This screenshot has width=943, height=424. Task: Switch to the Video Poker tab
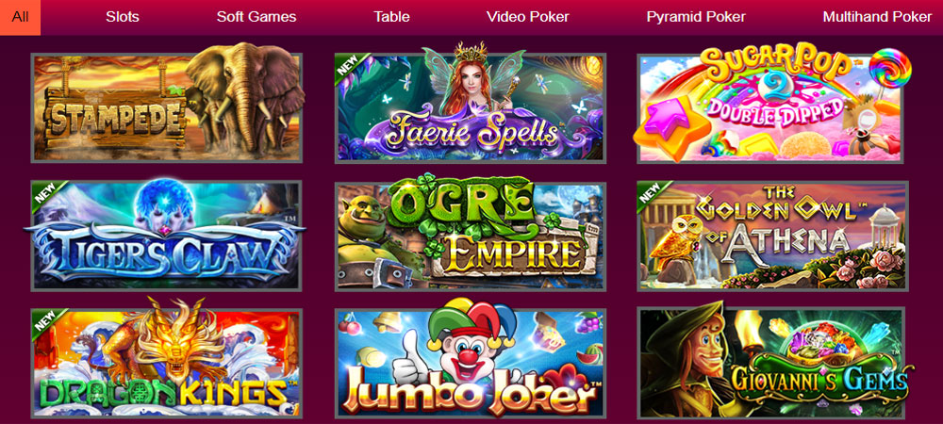click(527, 17)
